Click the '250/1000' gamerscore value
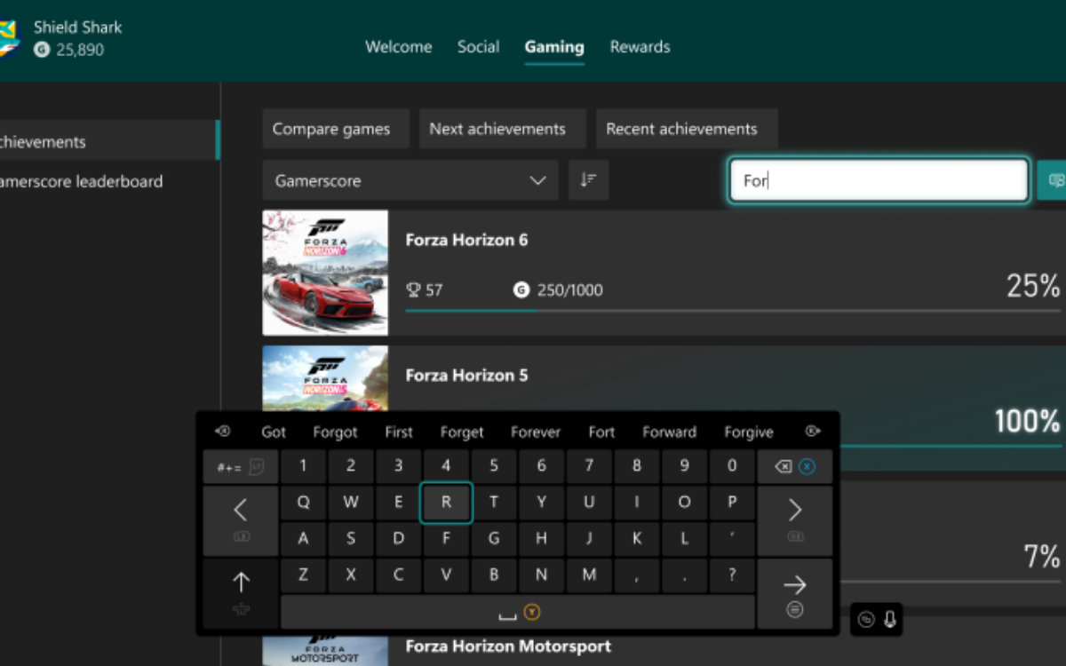Viewport: 1066px width, 666px height. (x=569, y=289)
